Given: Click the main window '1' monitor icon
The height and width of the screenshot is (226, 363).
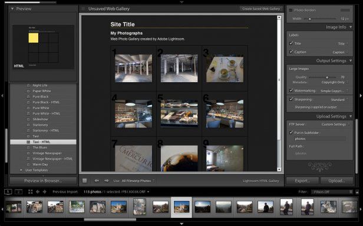Looking at the screenshot, I should 8,192.
